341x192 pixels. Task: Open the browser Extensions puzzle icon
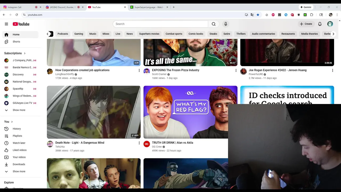(x=311, y=15)
